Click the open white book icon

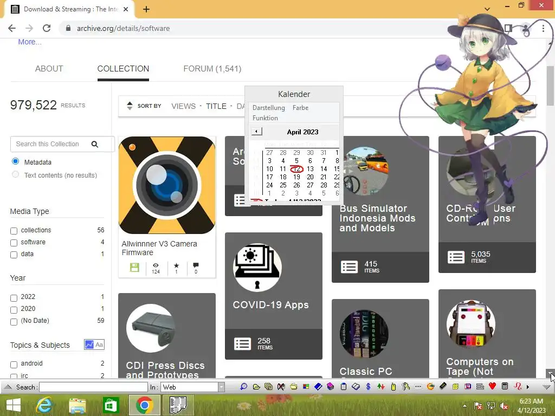click(356, 387)
